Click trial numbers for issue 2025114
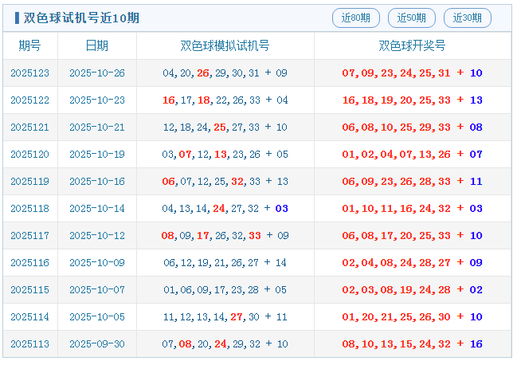The width and height of the screenshot is (517, 365). [x=225, y=317]
